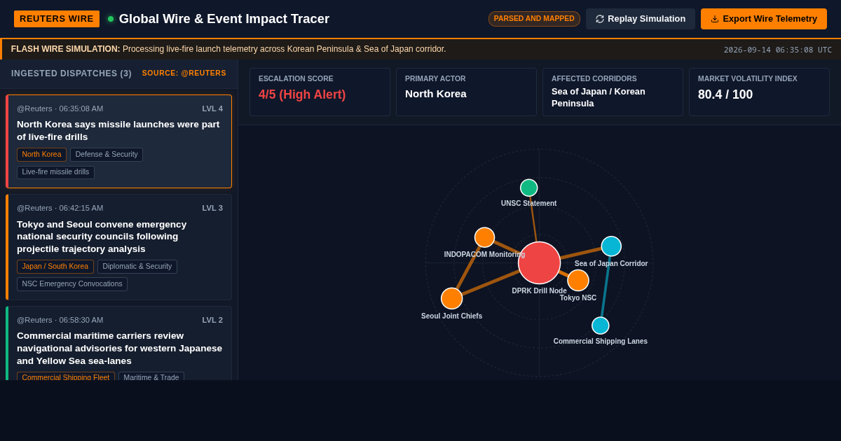
Task: Open the Tokyo and Seoul emergency councils dispatch
Action: (x=118, y=247)
